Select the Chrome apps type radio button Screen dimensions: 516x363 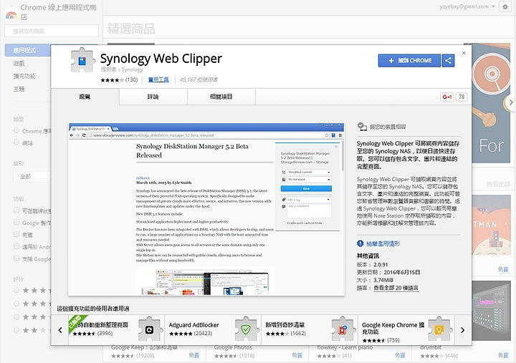17,131
